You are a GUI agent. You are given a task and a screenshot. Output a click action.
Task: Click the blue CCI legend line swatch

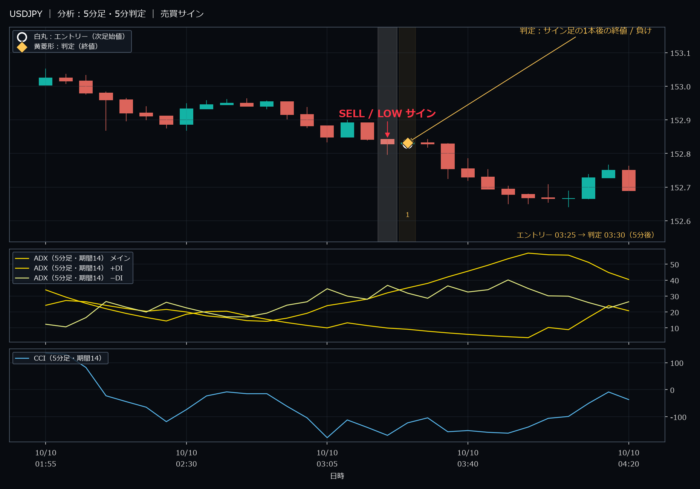click(22, 358)
